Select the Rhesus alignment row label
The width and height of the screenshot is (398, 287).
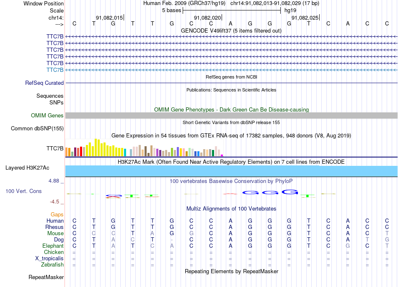(54, 227)
